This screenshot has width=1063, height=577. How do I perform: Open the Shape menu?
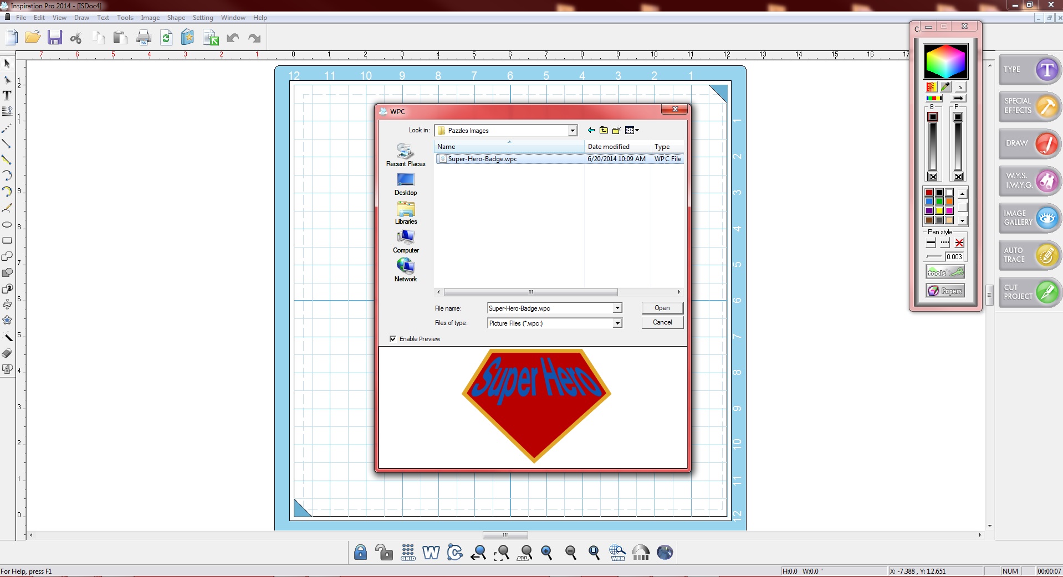(176, 18)
